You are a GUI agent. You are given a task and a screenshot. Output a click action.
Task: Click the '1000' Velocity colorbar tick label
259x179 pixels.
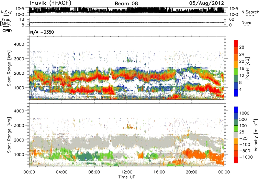[244, 113]
